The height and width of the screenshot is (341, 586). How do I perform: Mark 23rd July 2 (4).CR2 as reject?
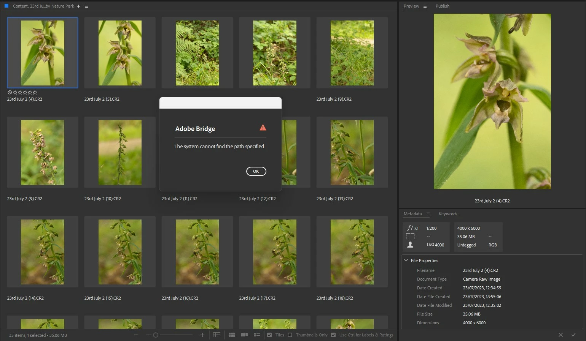pyautogui.click(x=10, y=92)
